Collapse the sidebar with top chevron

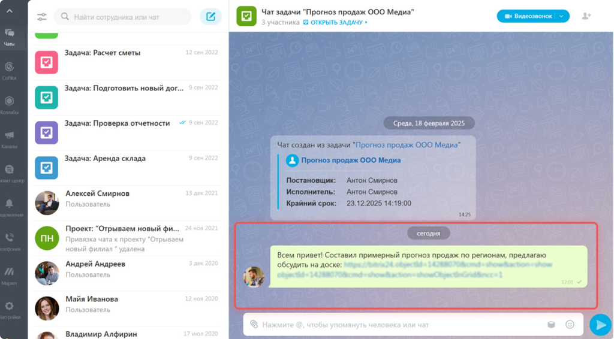point(9,10)
